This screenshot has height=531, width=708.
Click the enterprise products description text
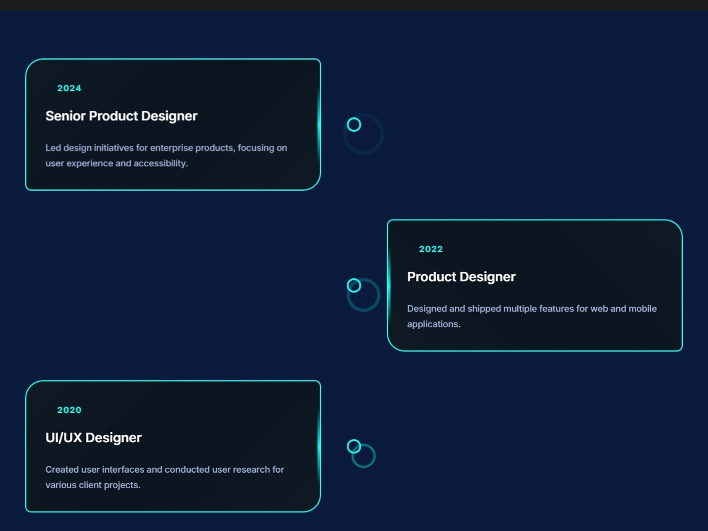(166, 155)
